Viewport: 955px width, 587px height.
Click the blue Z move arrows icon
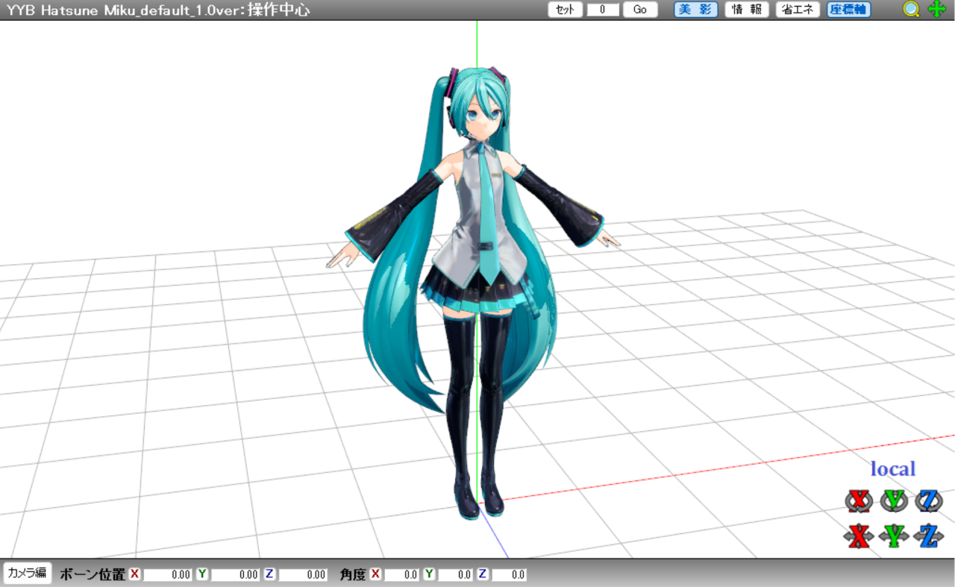[x=929, y=536]
